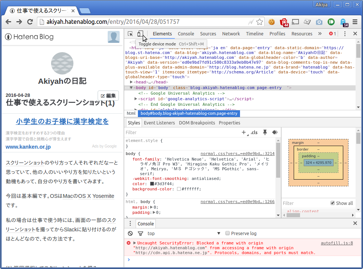
Task: Open the www.kanken.or.jp link
Action: (x=28, y=147)
